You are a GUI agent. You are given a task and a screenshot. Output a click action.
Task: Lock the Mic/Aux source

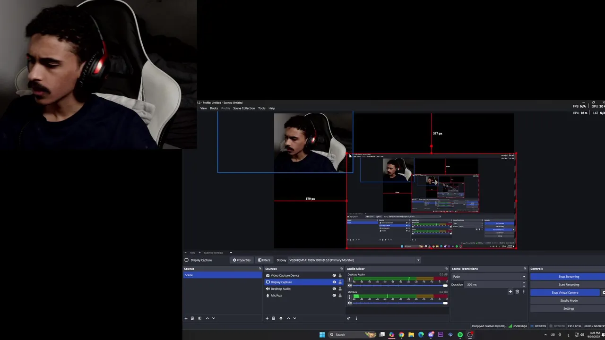pos(340,296)
